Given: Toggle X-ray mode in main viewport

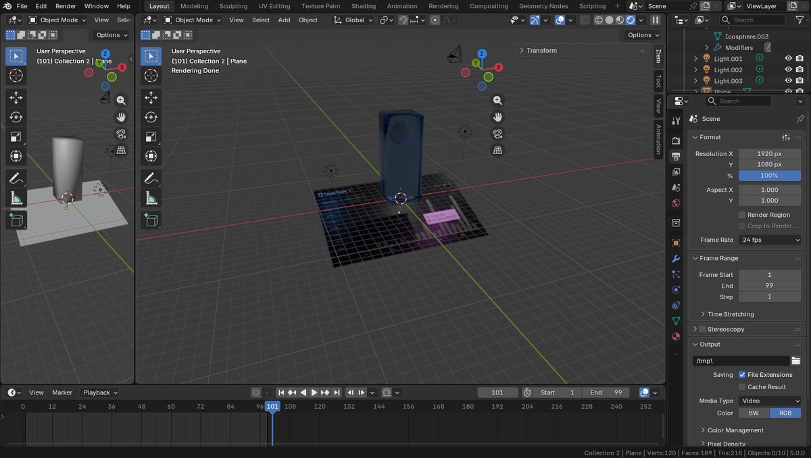Looking at the screenshot, I should 585,20.
